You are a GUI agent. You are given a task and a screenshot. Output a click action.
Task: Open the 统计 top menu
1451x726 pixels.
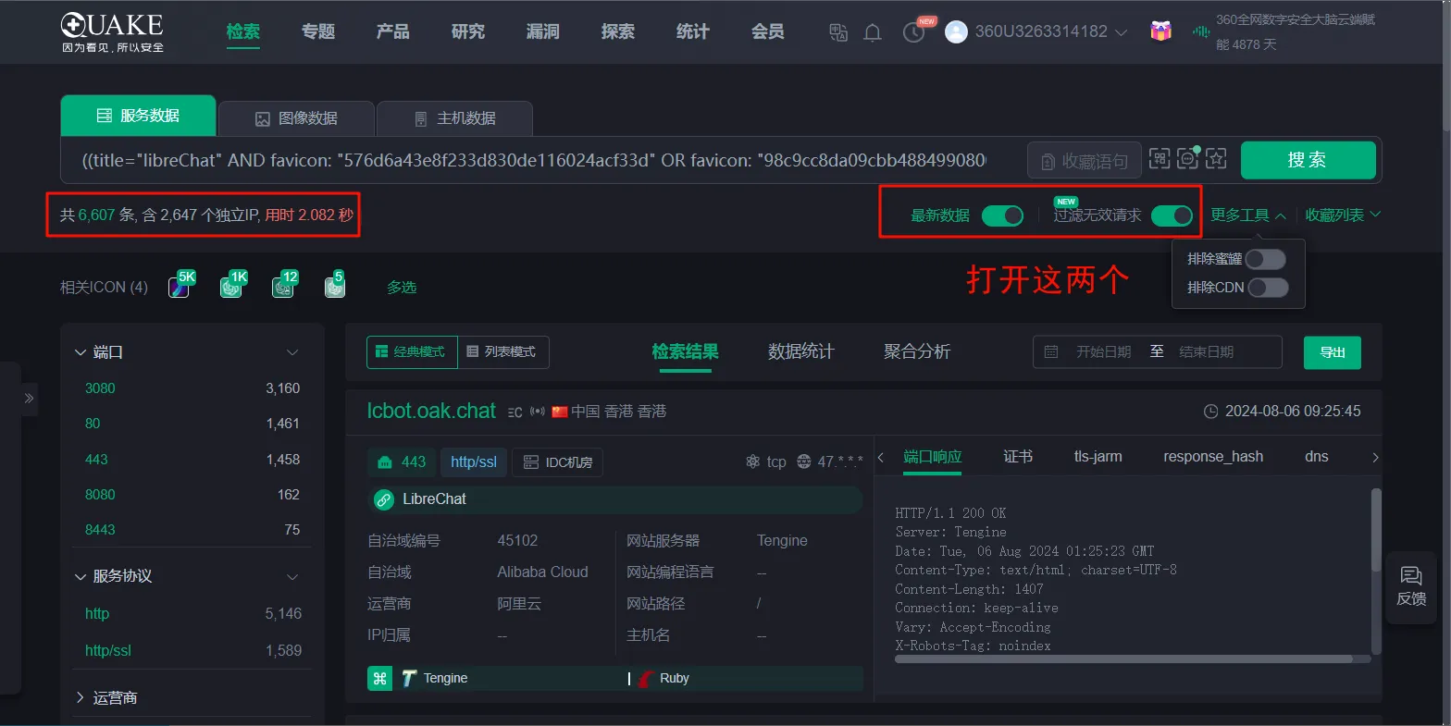(693, 31)
